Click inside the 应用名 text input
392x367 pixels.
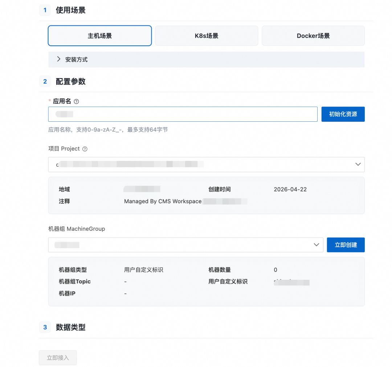tap(181, 114)
